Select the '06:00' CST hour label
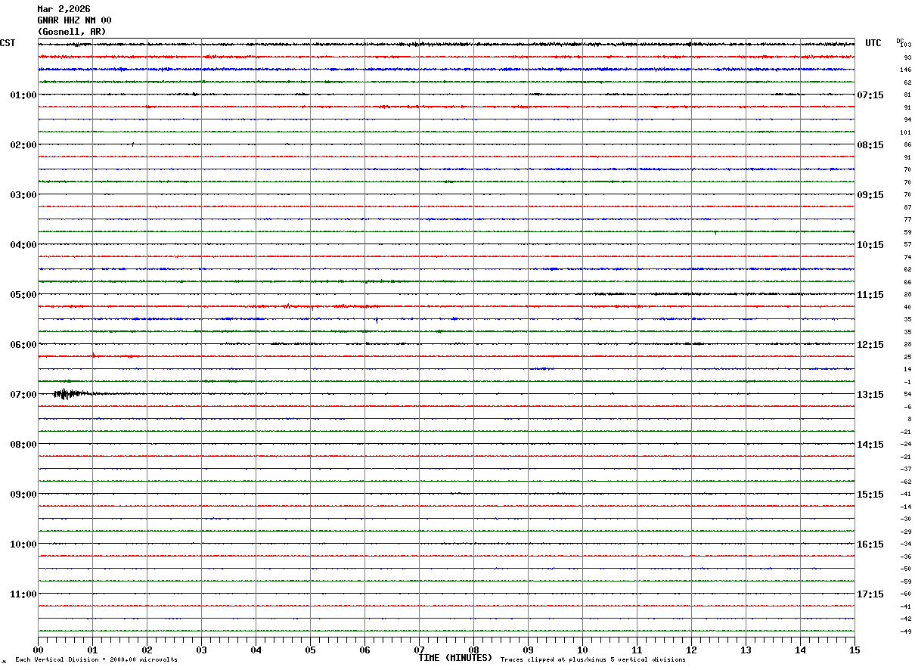 pyautogui.click(x=23, y=345)
